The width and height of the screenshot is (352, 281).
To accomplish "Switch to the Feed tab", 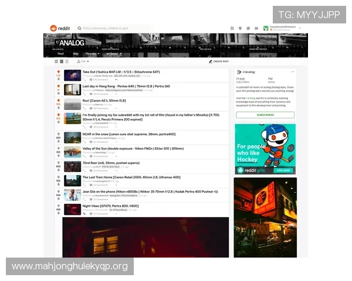I will (60, 53).
